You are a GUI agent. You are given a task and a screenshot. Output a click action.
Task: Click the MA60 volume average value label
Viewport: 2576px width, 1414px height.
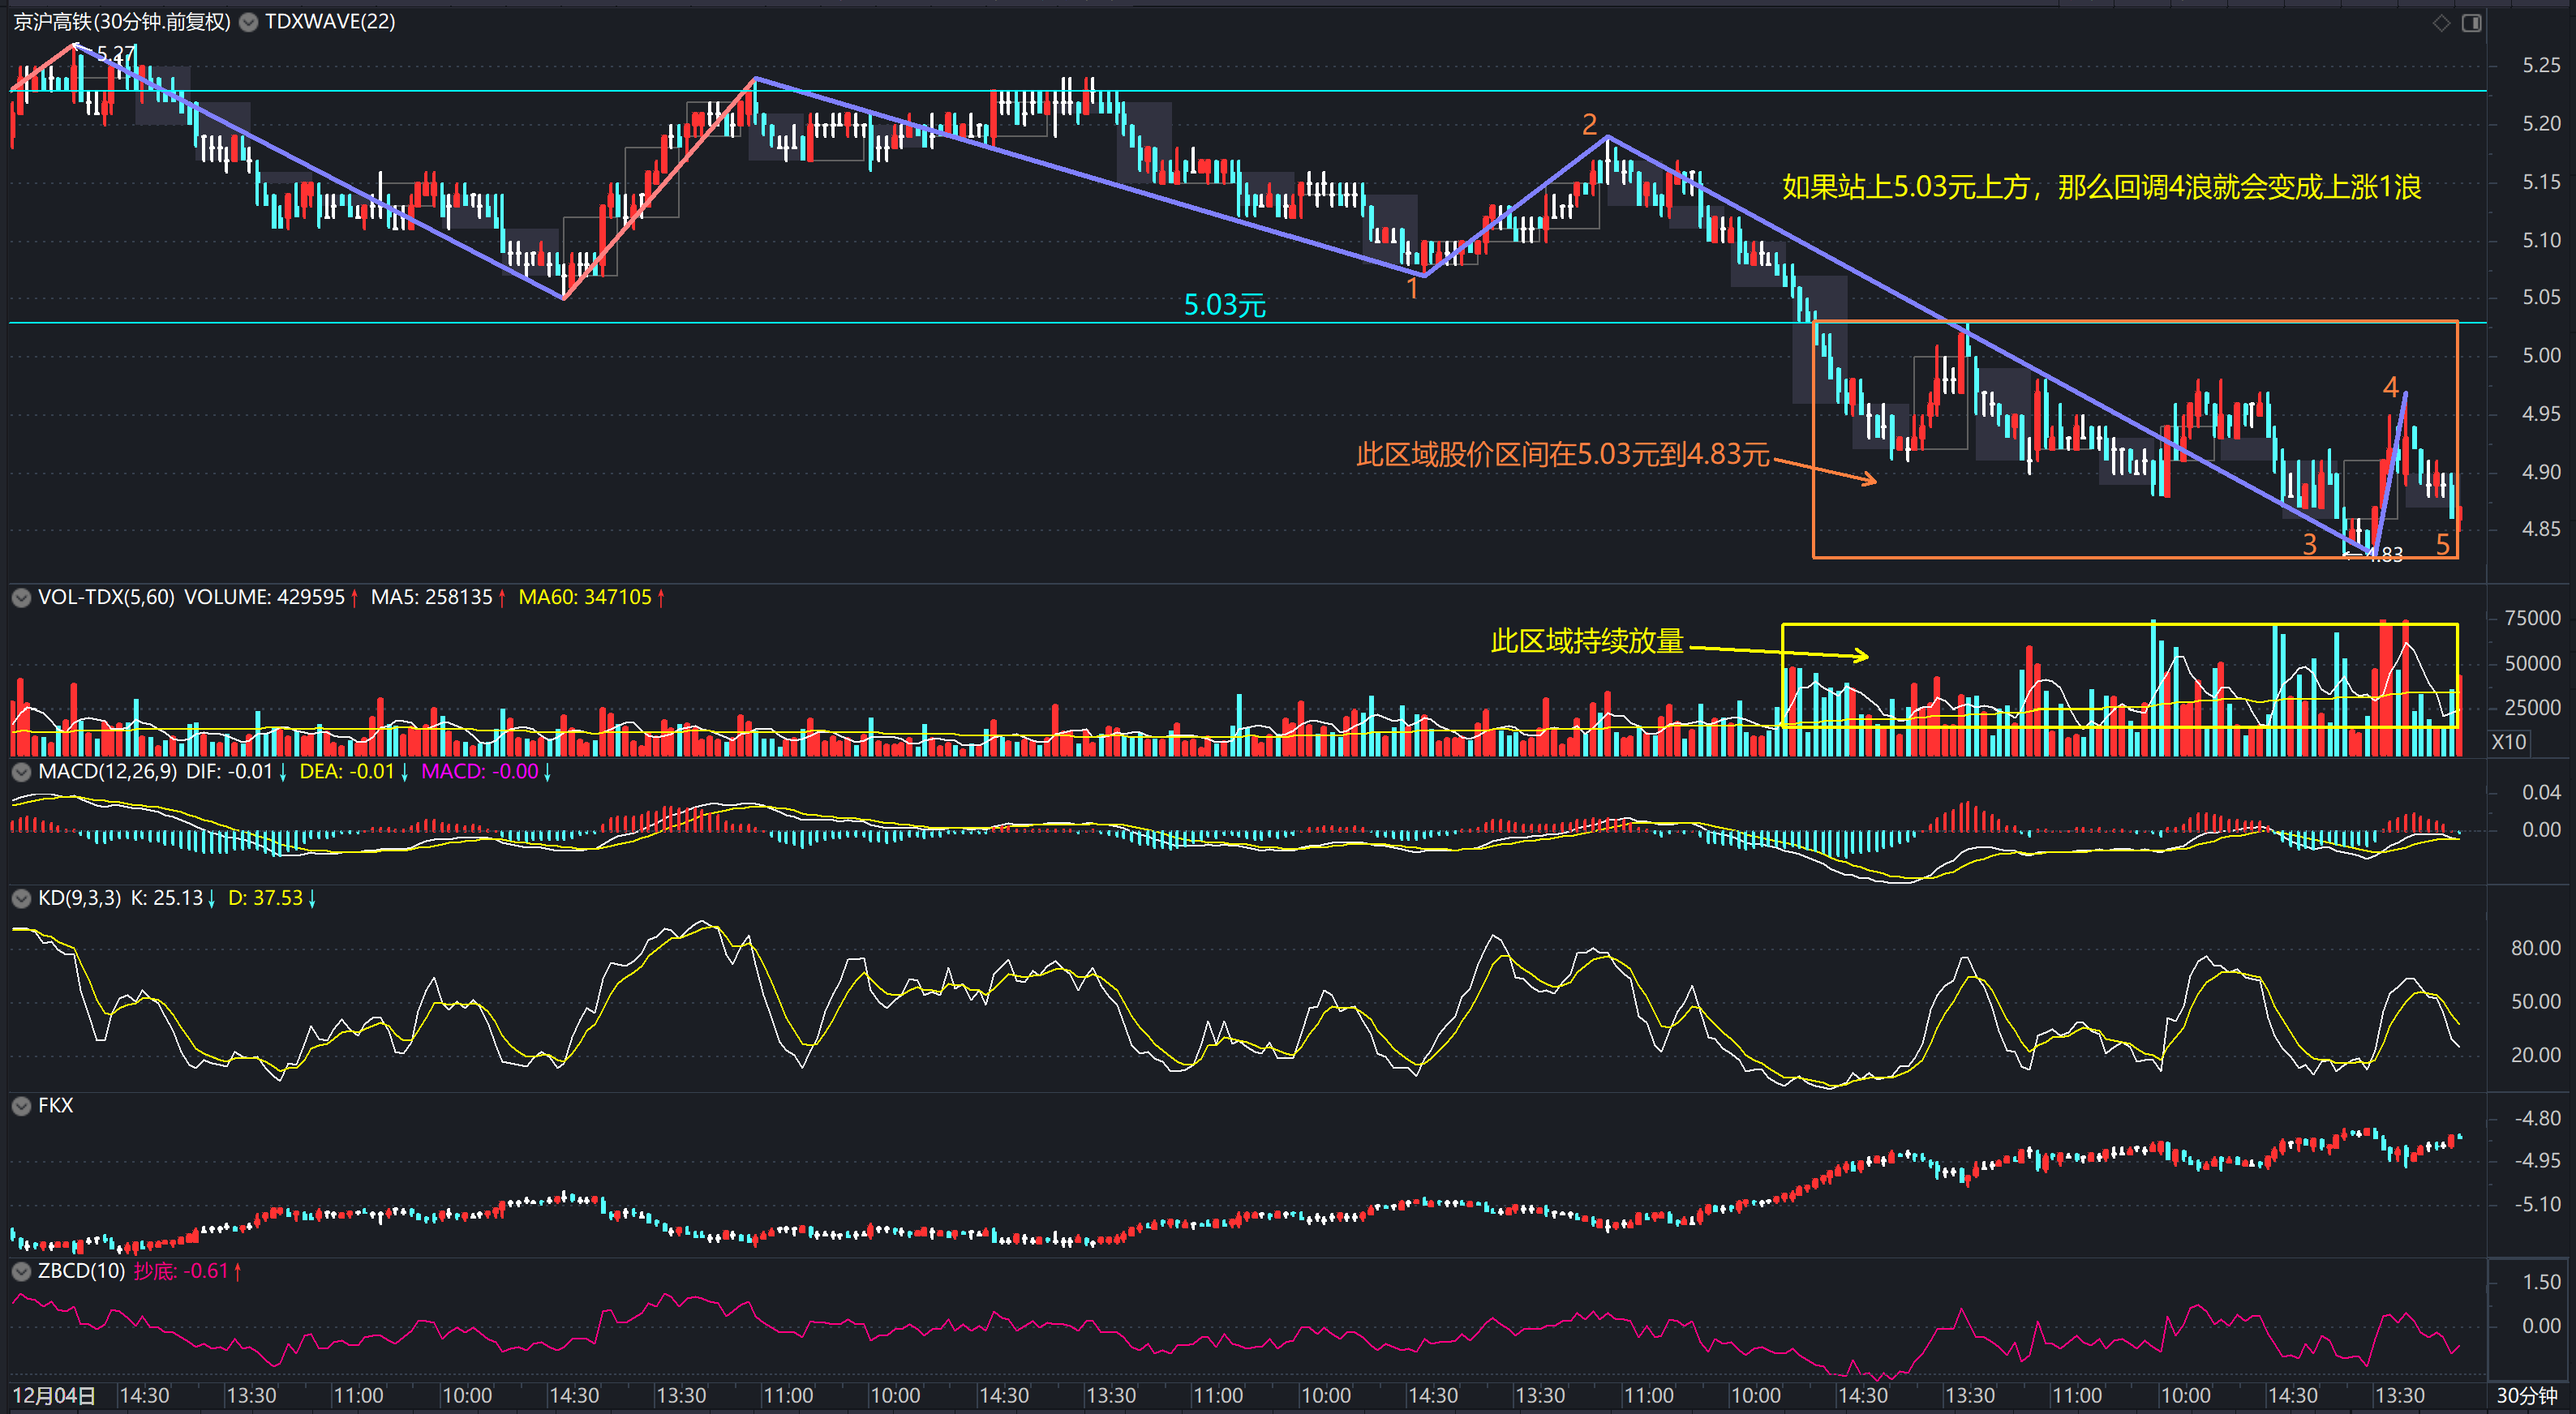585,598
